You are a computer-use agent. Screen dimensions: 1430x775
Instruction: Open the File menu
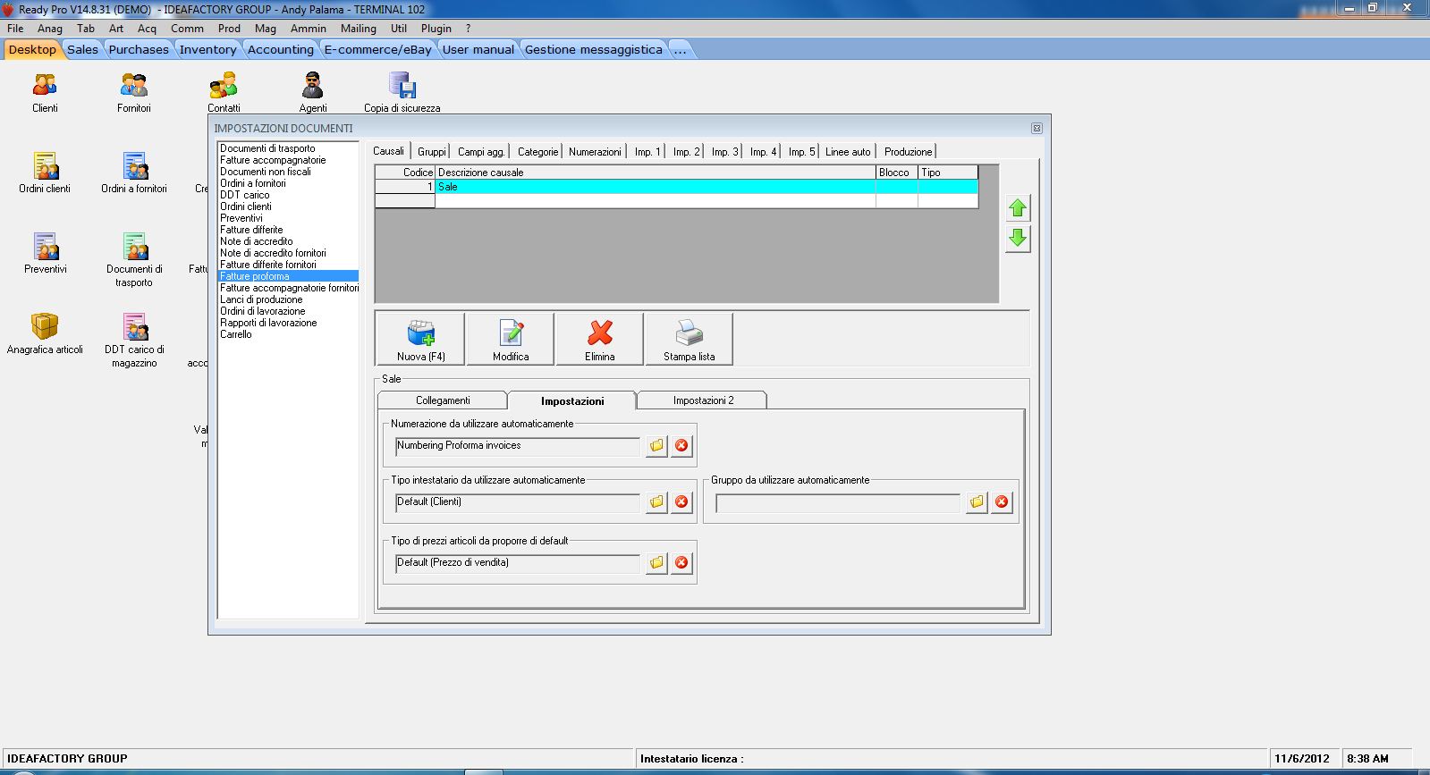click(x=15, y=29)
